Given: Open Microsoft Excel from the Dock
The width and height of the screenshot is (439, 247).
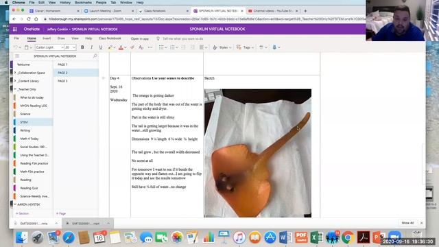Looking at the screenshot, I should [316, 237].
